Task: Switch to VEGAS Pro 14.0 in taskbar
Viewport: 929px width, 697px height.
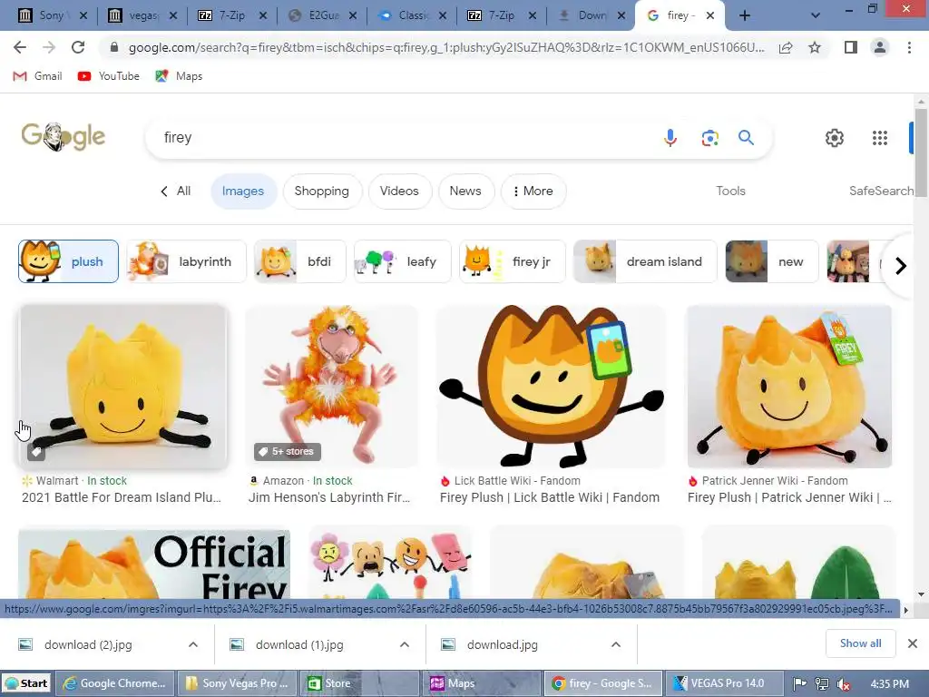Action: [724, 683]
